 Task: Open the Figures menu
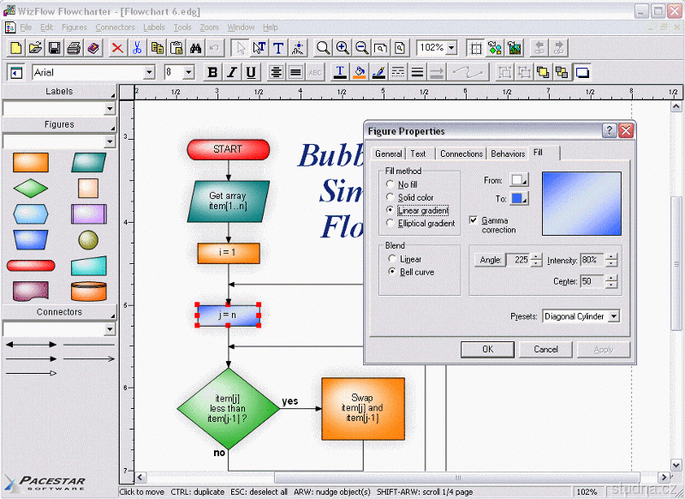pos(74,27)
